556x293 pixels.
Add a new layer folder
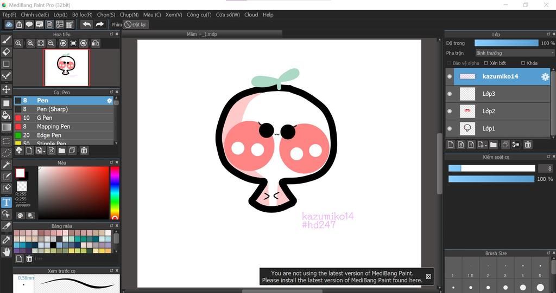point(493,145)
